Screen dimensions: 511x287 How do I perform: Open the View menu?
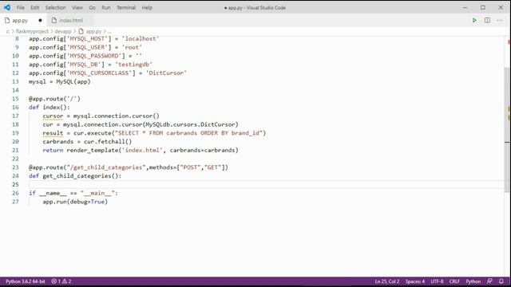pyautogui.click(x=77, y=7)
